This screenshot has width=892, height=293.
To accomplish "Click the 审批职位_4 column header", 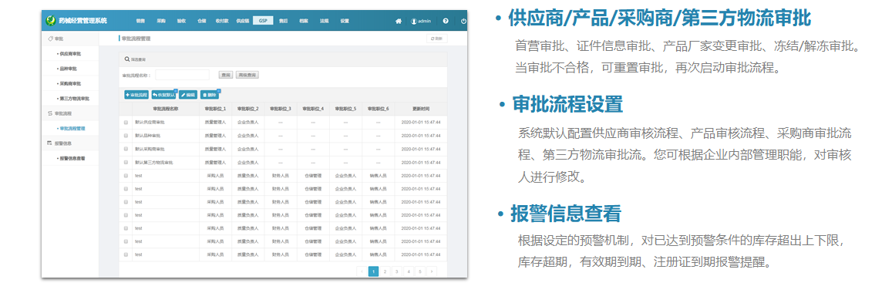I will tap(313, 108).
